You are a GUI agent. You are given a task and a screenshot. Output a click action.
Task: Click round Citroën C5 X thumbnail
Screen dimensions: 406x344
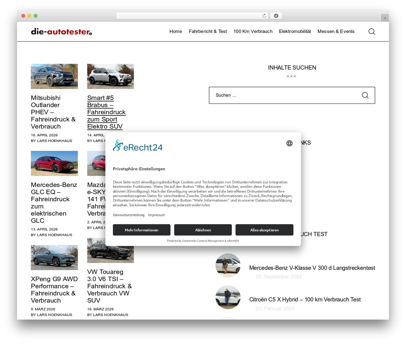tap(228, 297)
